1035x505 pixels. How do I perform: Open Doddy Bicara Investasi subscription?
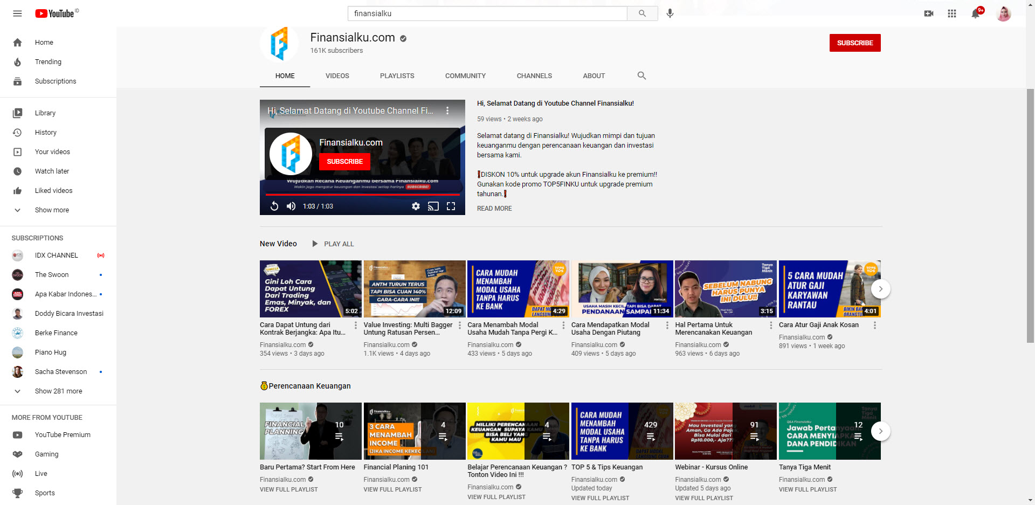coord(58,314)
